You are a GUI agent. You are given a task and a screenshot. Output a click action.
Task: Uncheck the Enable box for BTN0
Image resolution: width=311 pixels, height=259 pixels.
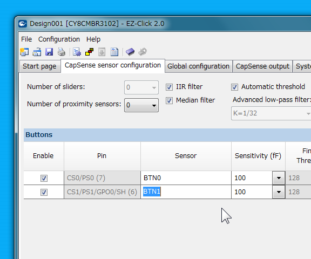click(x=44, y=178)
